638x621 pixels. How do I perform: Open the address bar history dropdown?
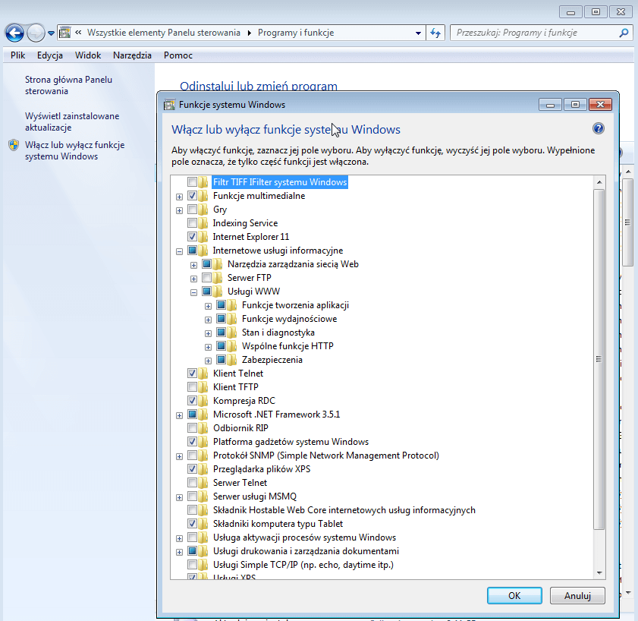pos(418,33)
